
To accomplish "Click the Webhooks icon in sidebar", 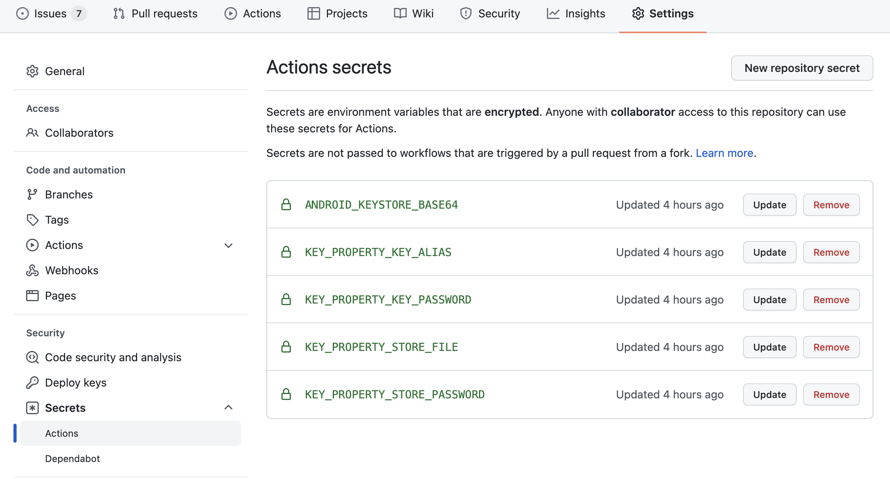I will point(32,270).
